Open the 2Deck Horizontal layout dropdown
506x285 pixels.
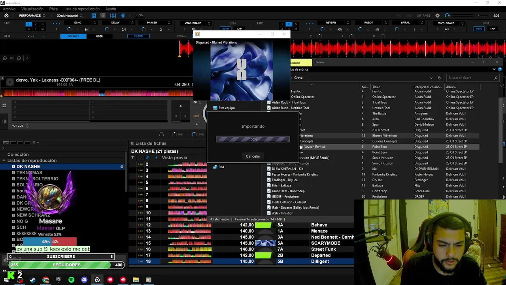pos(70,15)
